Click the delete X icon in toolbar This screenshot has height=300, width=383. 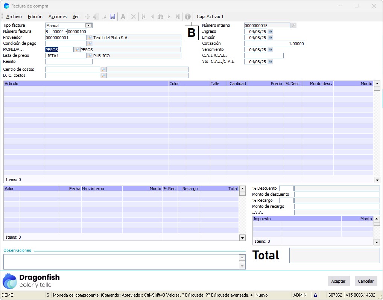133,17
